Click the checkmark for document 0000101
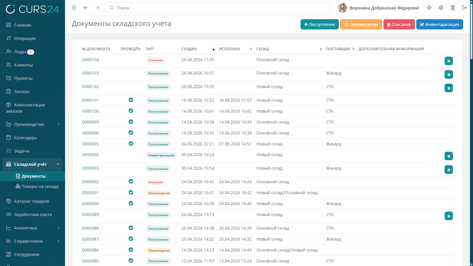 click(x=131, y=100)
